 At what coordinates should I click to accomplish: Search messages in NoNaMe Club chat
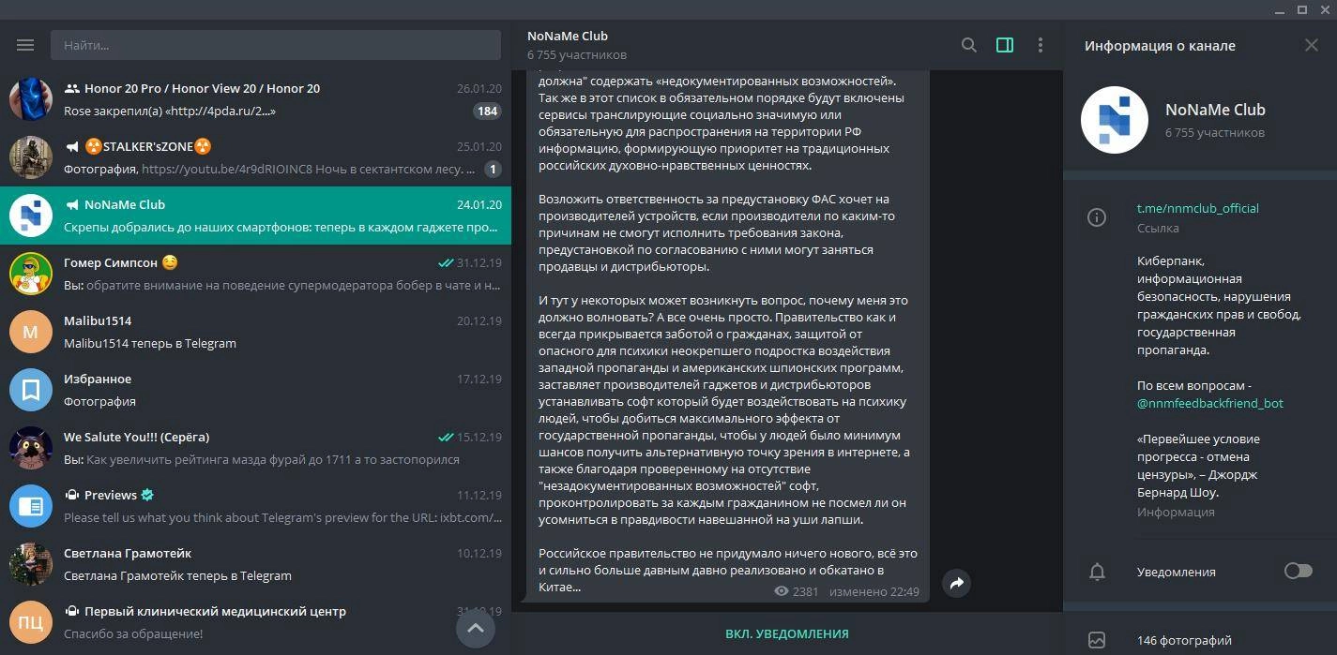(x=969, y=45)
